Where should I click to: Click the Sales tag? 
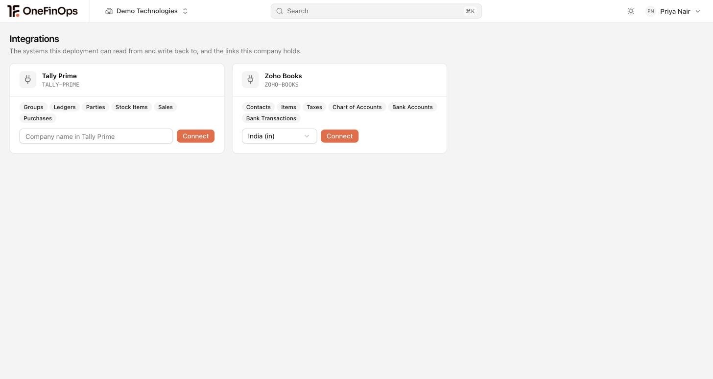166,107
